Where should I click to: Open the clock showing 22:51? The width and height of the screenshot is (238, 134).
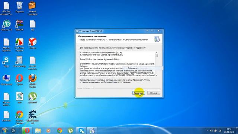click(x=229, y=131)
